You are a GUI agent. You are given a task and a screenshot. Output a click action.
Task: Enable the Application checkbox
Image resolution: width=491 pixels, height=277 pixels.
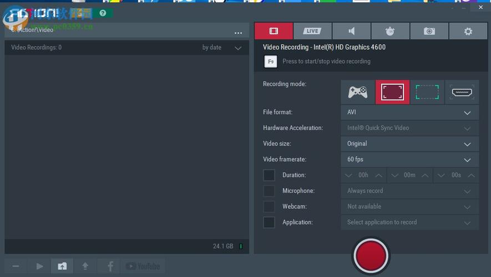click(x=269, y=222)
